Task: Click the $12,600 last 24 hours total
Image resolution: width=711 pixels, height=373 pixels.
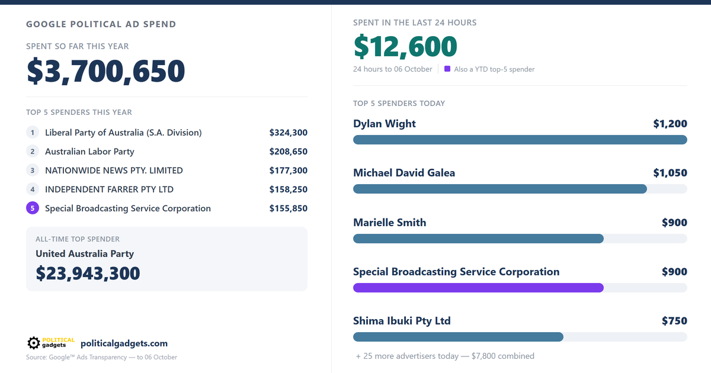Action: pos(405,46)
